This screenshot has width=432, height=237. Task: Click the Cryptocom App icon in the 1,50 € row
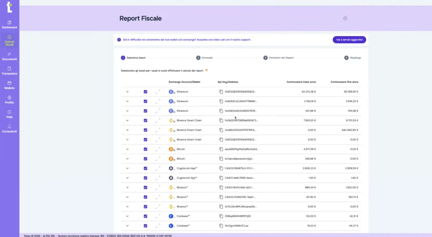tap(171, 178)
